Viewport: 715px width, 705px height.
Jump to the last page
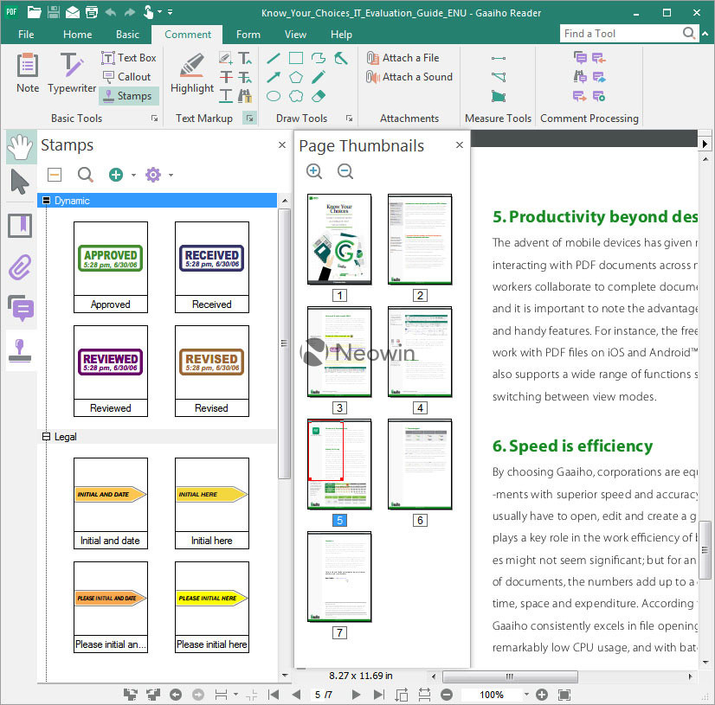378,695
